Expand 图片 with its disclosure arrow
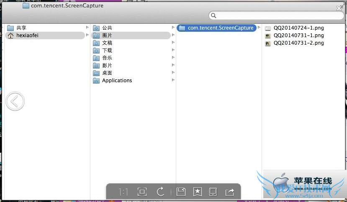The width and height of the screenshot is (347, 202). (173, 35)
